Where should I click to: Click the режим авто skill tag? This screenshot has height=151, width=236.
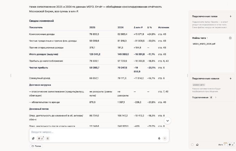[x=199, y=85]
